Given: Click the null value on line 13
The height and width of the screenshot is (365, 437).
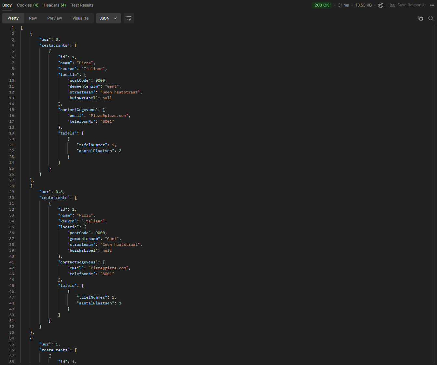Looking at the screenshot, I should [107, 98].
